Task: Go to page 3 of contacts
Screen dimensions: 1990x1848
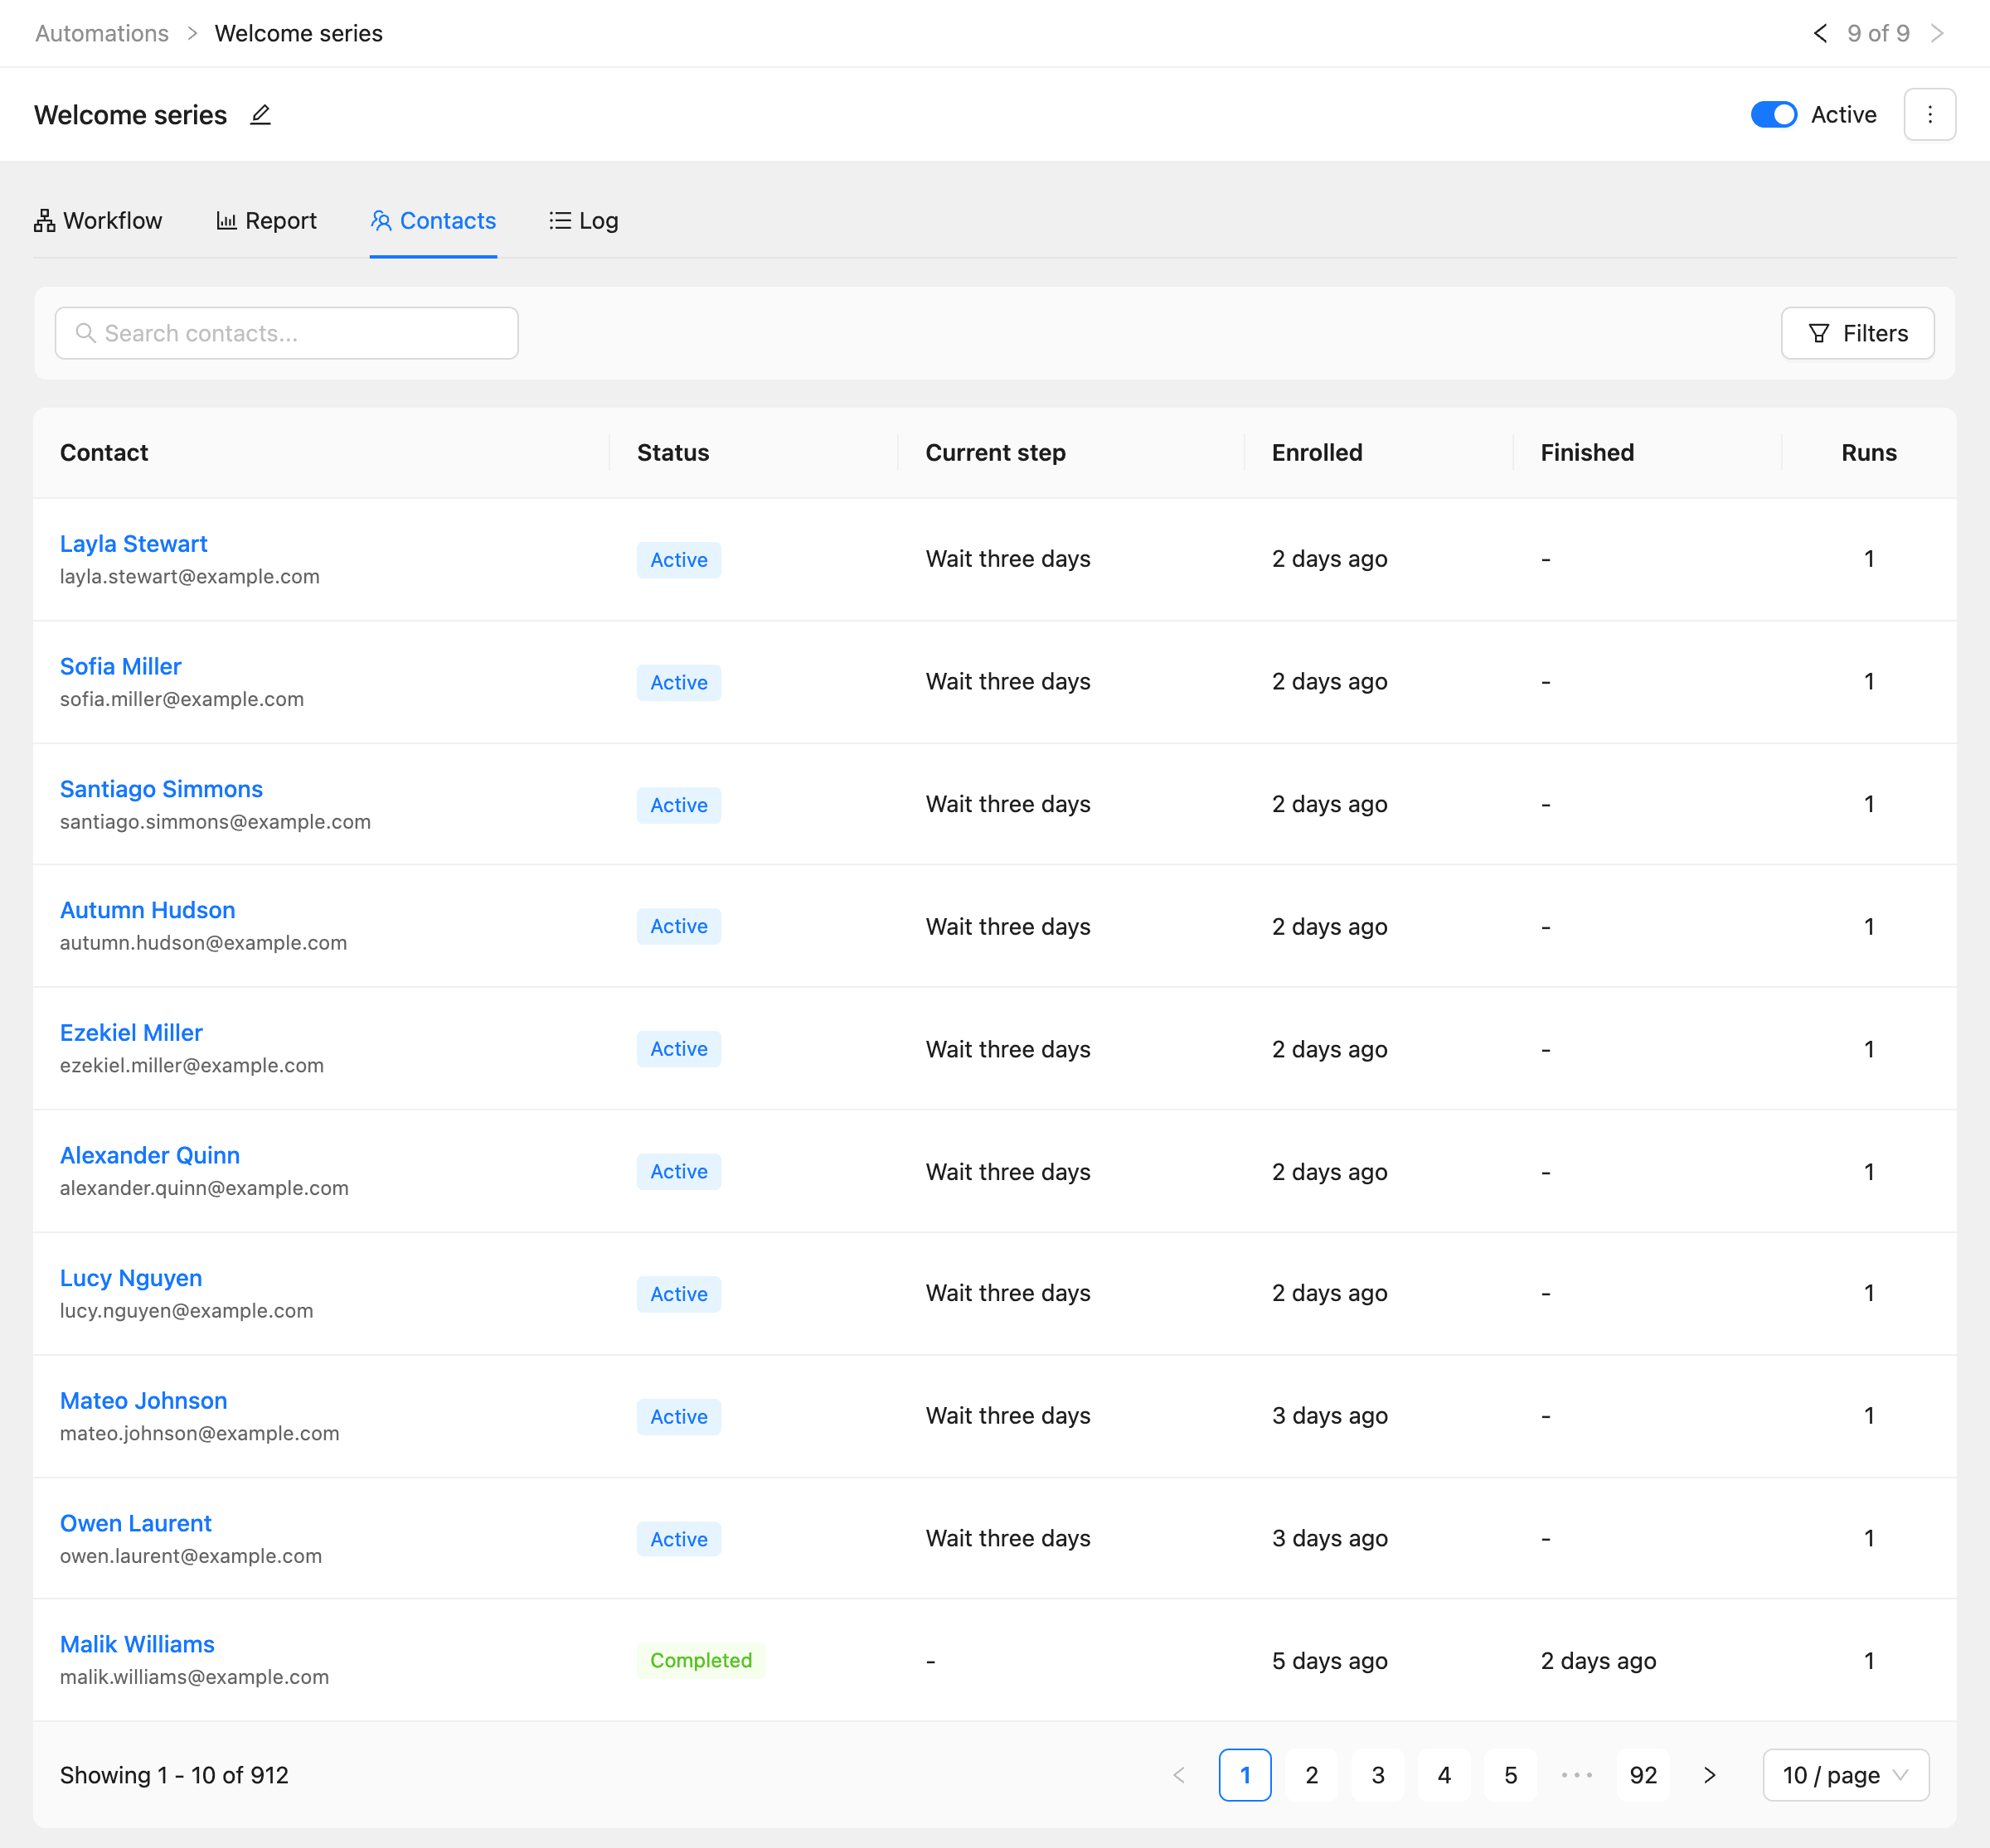Action: (1378, 1775)
